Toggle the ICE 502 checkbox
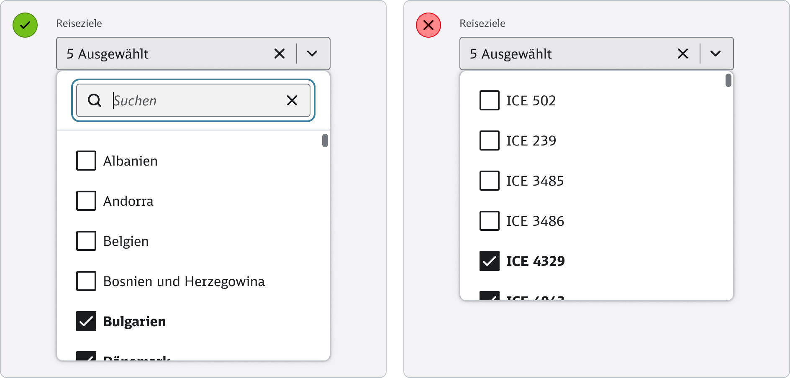 (489, 100)
